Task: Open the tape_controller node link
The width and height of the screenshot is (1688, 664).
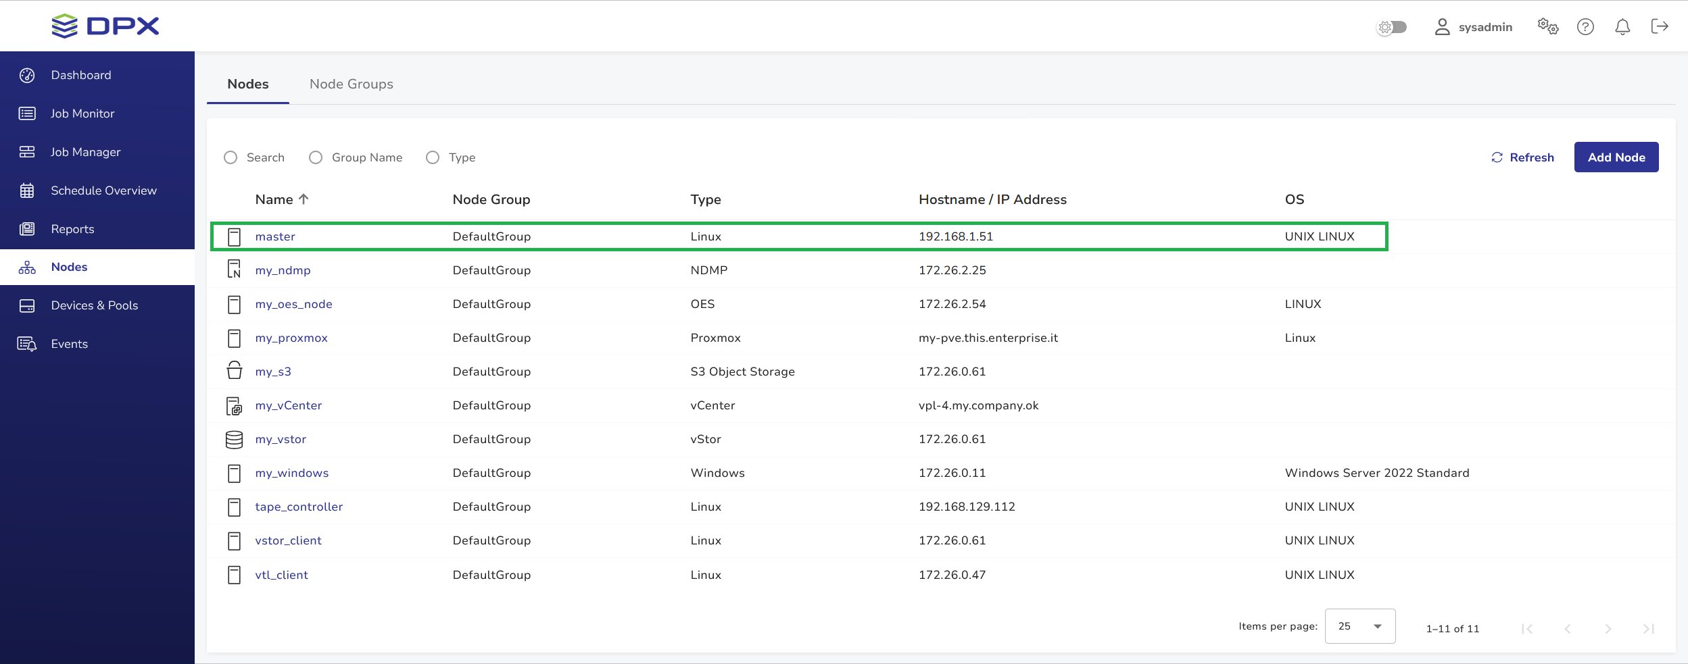Action: pyautogui.click(x=299, y=507)
